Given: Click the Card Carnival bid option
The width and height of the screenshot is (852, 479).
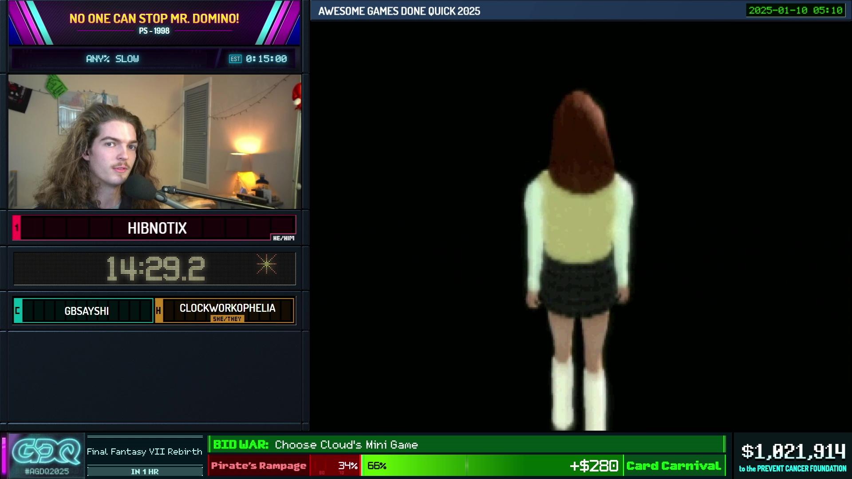Looking at the screenshot, I should click(x=674, y=466).
